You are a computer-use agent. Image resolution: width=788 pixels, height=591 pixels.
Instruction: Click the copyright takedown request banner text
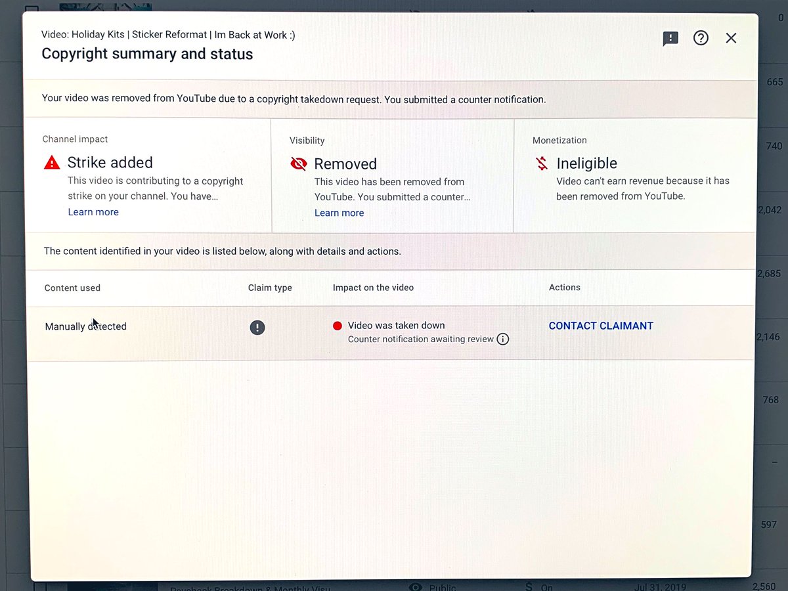coord(294,99)
